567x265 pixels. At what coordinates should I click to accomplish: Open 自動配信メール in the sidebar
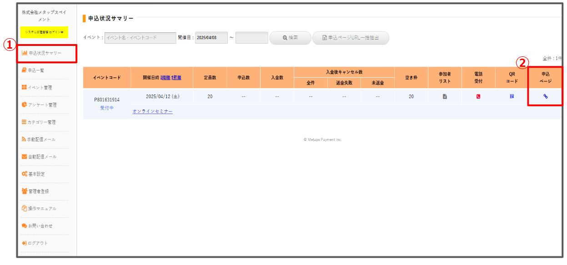pyautogui.click(x=42, y=157)
